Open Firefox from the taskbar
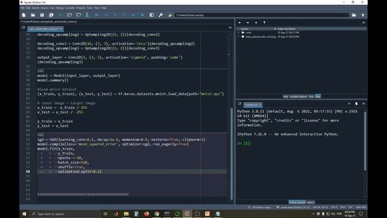 [146, 214]
